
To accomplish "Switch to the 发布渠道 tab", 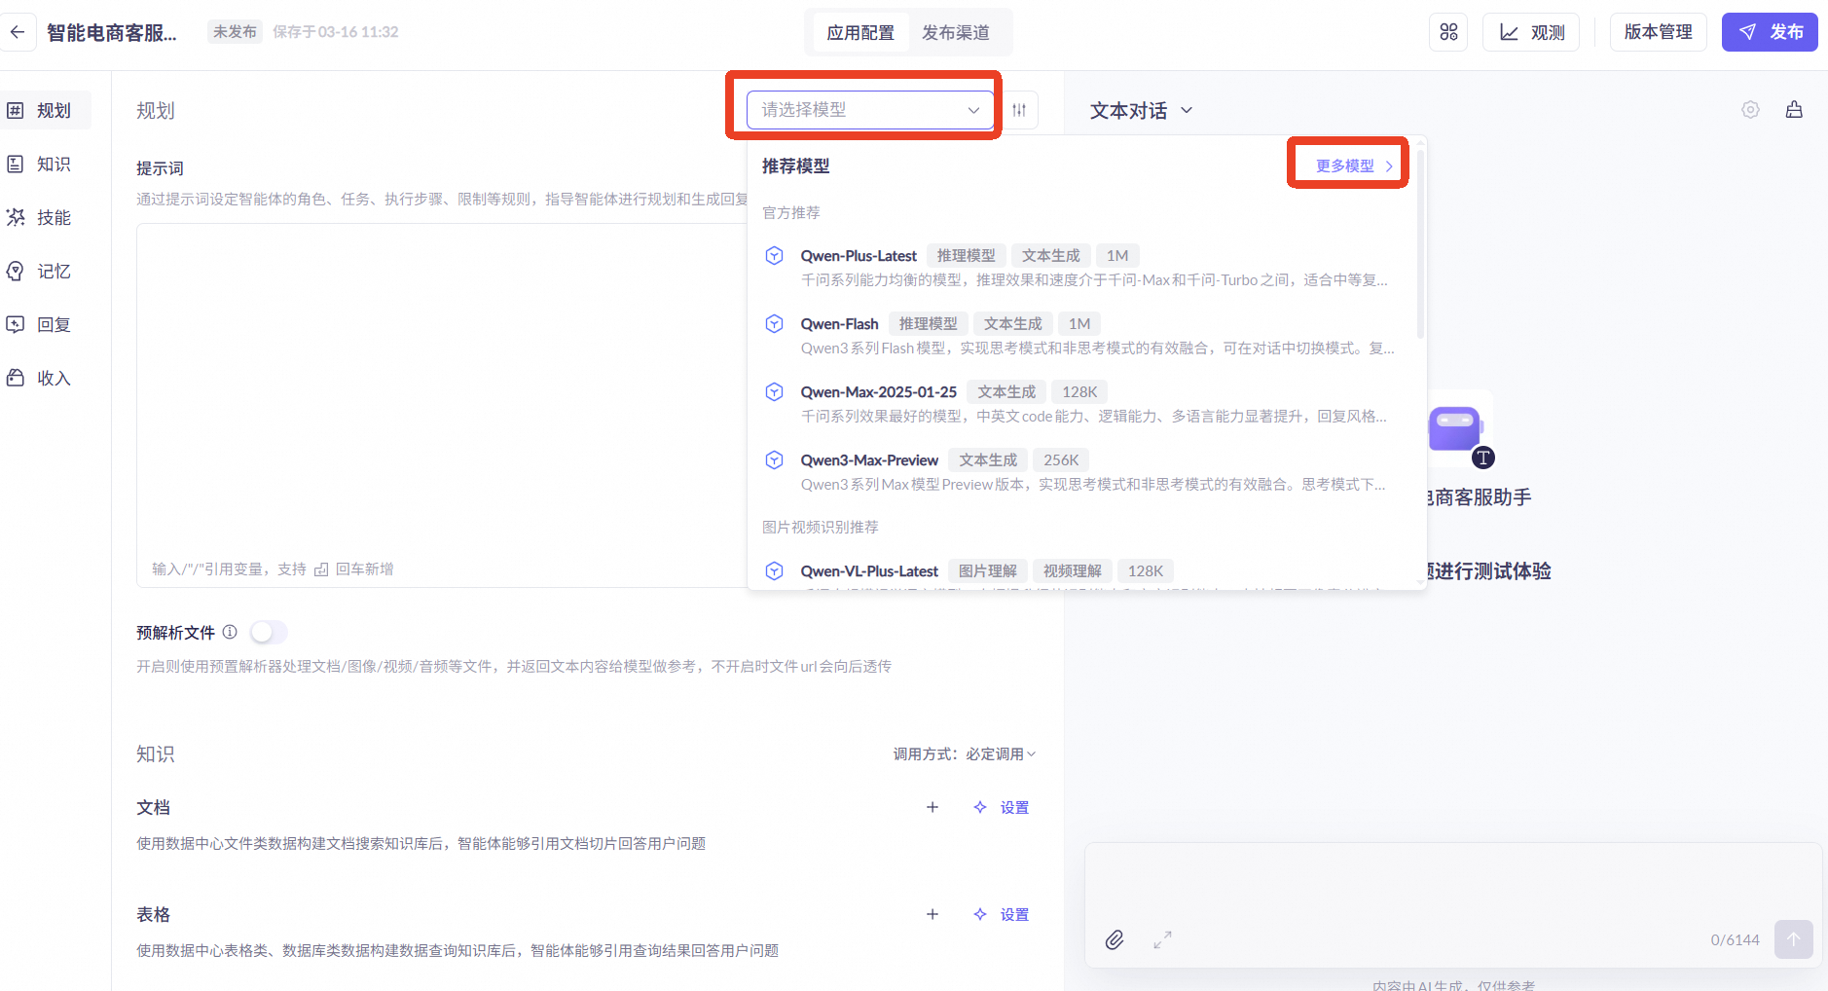I will pyautogui.click(x=956, y=32).
